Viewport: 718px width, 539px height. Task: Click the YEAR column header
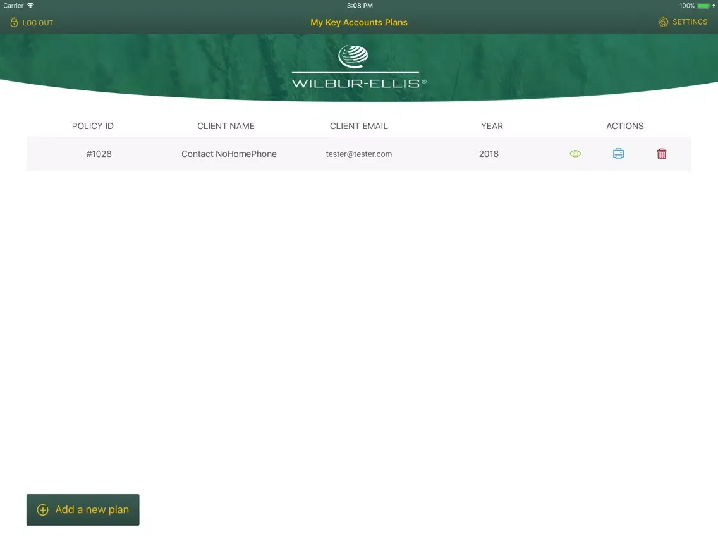(x=492, y=126)
